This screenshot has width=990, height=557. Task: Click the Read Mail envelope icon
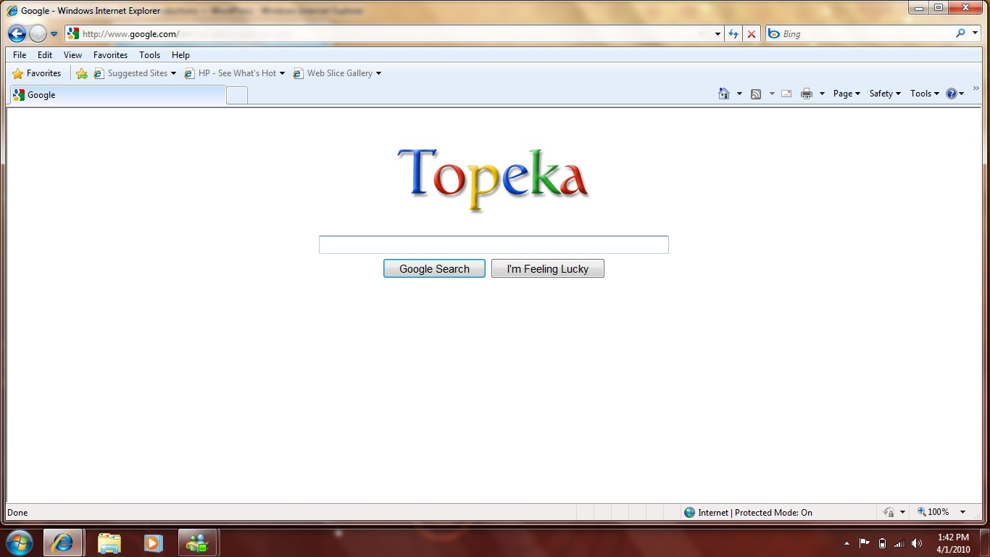(x=786, y=94)
